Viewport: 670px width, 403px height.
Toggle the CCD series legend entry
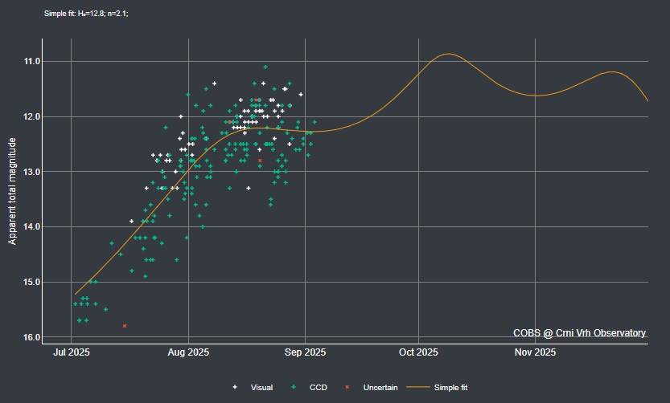click(x=309, y=387)
